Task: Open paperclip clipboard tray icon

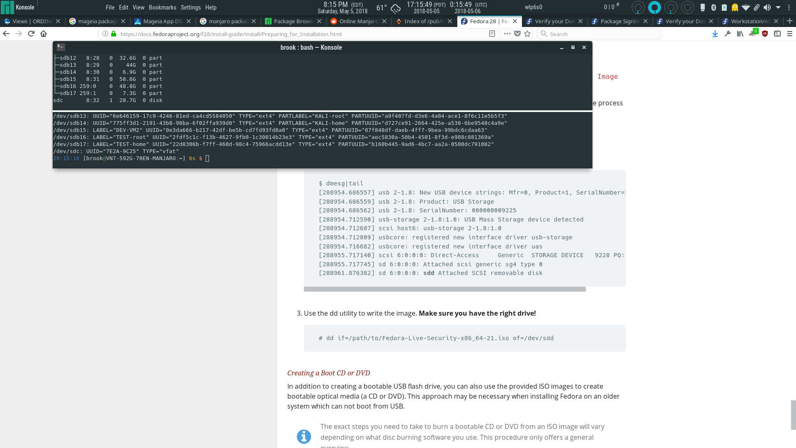Action: [x=757, y=7]
